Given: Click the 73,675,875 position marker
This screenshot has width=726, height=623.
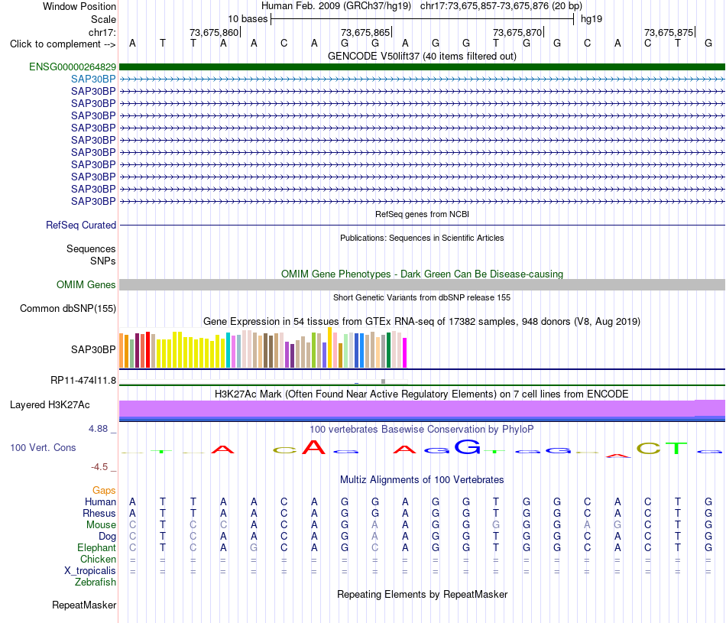Looking at the screenshot, I should click(669, 32).
